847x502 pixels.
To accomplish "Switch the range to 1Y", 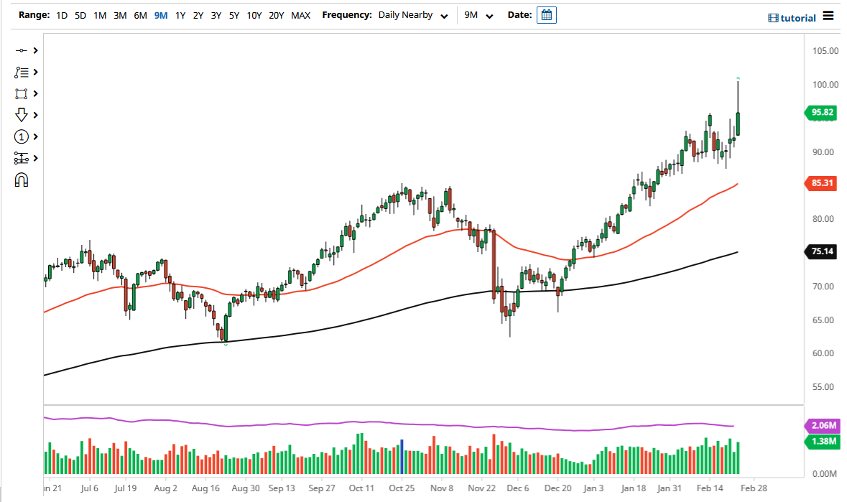I will tap(180, 14).
